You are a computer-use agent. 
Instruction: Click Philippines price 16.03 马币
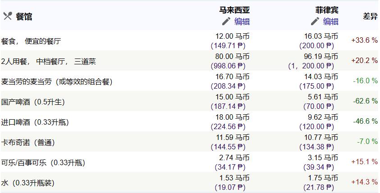point(321,36)
